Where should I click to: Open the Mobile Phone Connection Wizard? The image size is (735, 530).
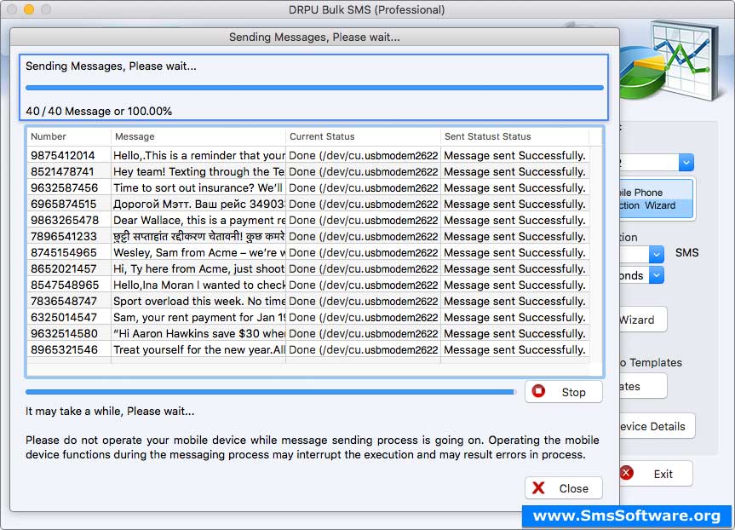(x=657, y=199)
